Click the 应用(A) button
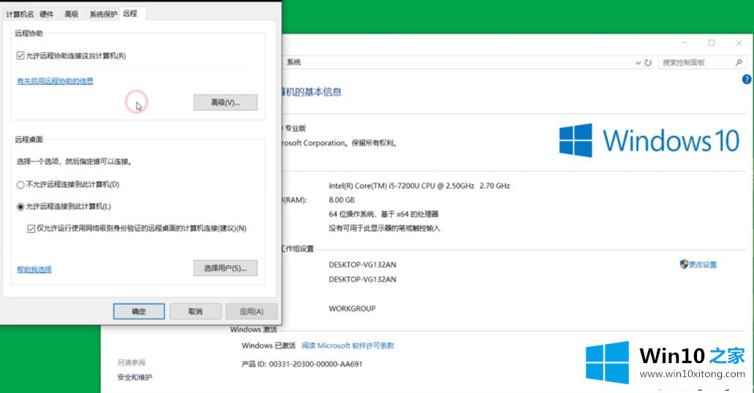754x393 pixels. point(252,311)
